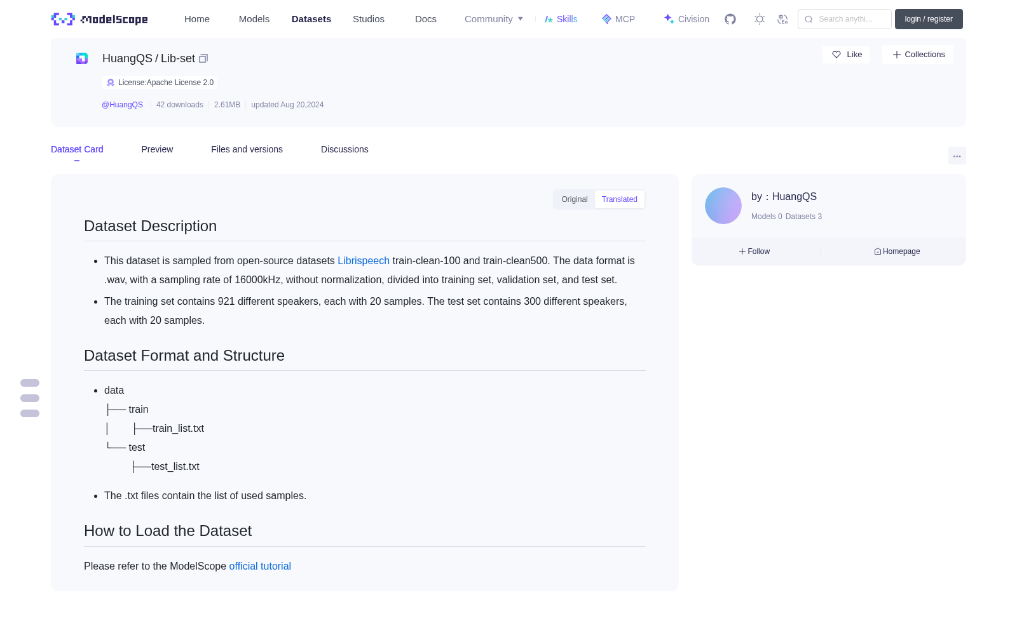Click the HuangQS / Lib-set title
1017x635 pixels.
(149, 58)
